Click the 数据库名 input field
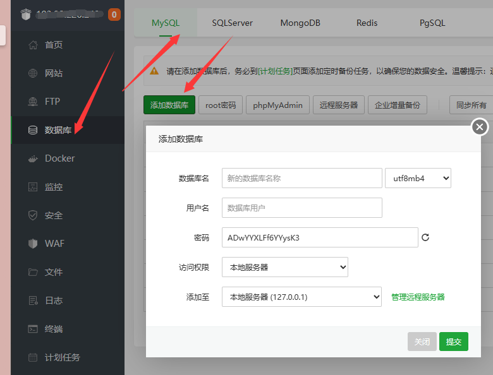Viewport: 493px width, 375px height. (x=302, y=178)
